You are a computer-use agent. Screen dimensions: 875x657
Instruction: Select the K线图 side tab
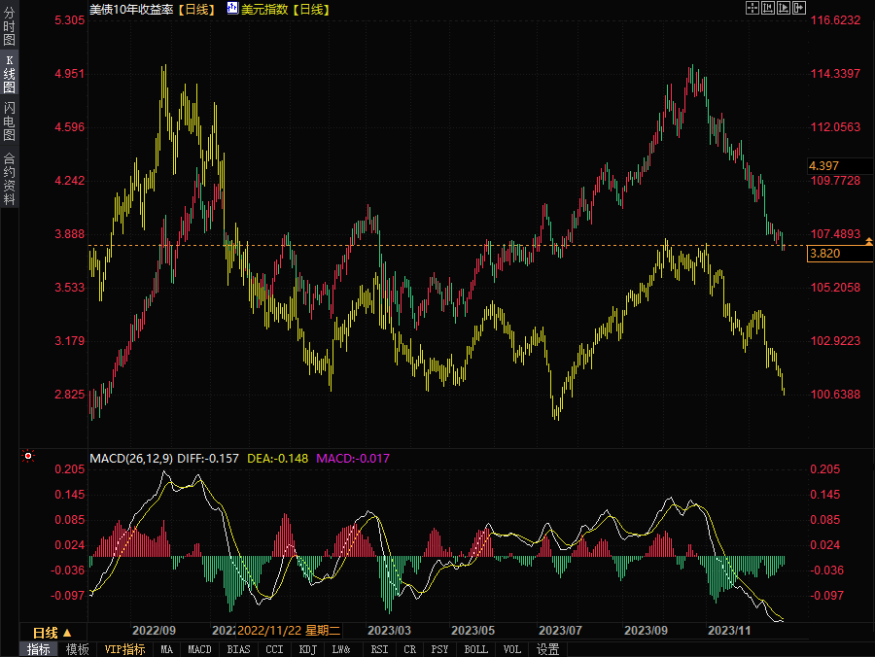(x=9, y=73)
